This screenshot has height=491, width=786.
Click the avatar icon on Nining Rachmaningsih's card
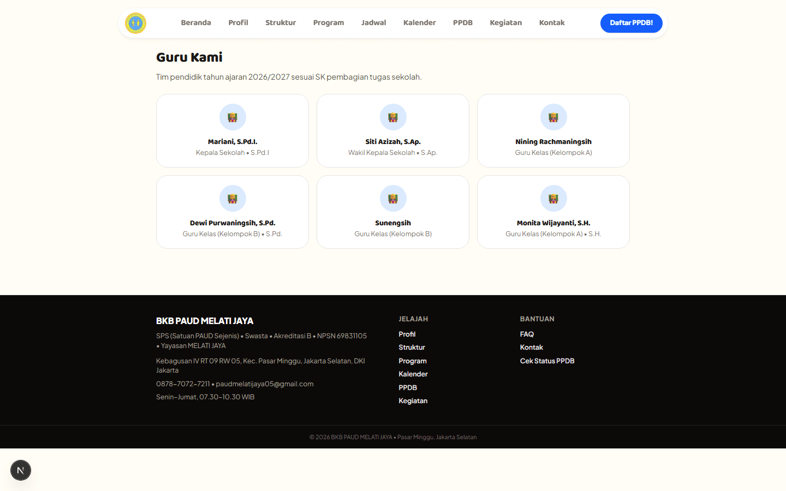click(x=553, y=117)
